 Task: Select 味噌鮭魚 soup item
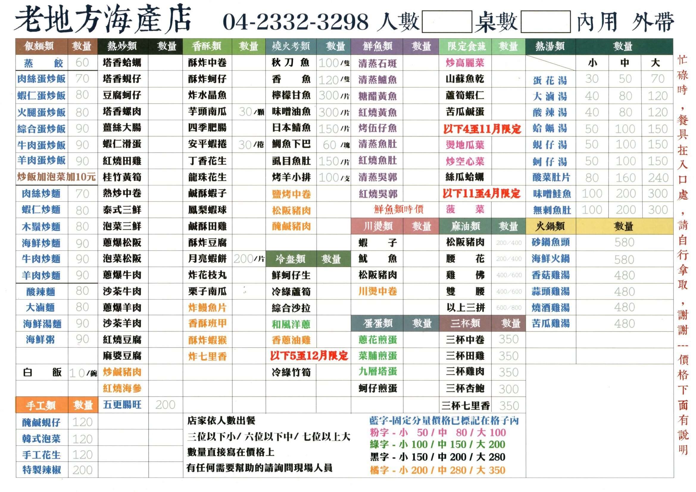[552, 194]
